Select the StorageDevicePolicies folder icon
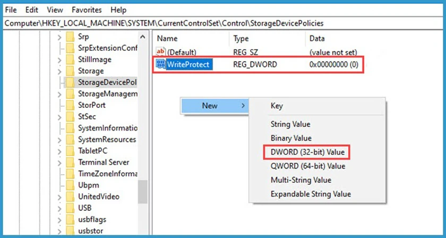 [70, 82]
